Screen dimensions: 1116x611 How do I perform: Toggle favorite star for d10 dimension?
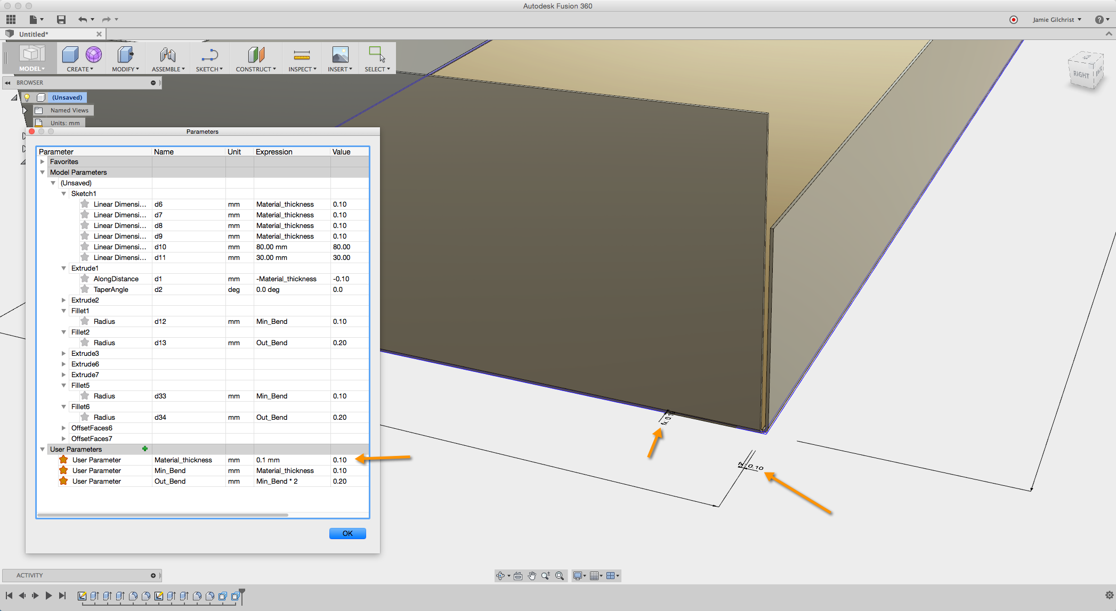pos(85,247)
